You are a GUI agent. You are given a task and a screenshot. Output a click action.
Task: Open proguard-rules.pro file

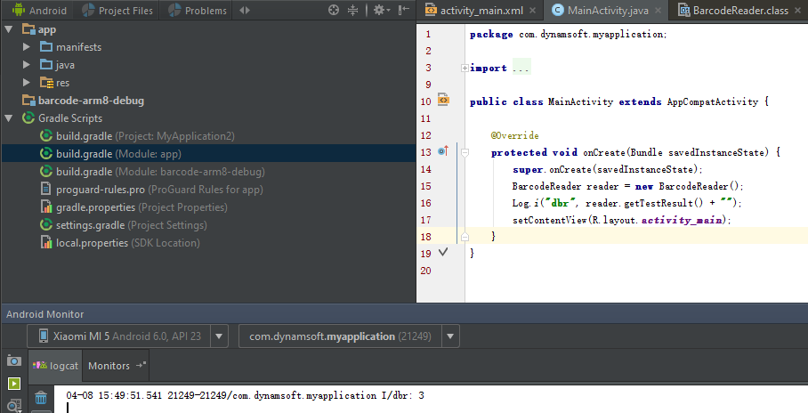(100, 189)
